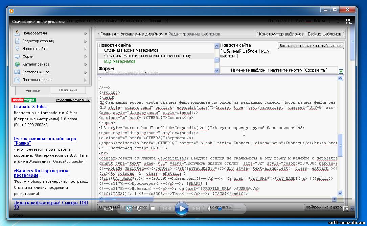Click the Гостевая книга book icon
Screen dimensions: 367x226
[17, 72]
